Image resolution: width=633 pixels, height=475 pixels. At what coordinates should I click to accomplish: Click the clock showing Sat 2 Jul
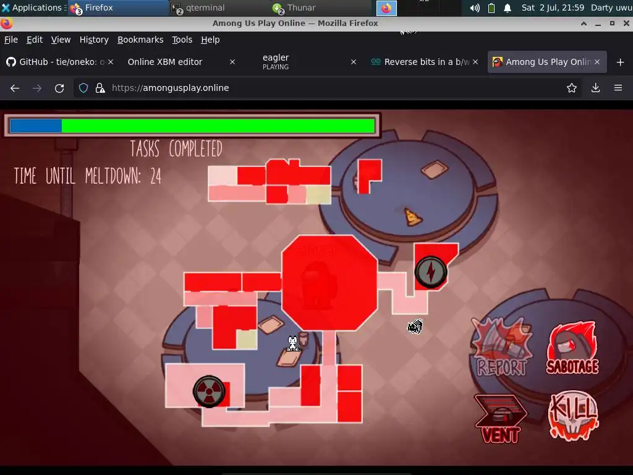553,7
